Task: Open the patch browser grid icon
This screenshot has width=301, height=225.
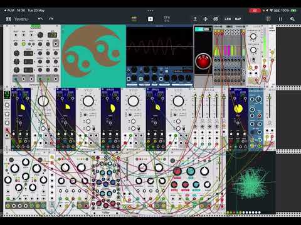Action: coord(8,19)
